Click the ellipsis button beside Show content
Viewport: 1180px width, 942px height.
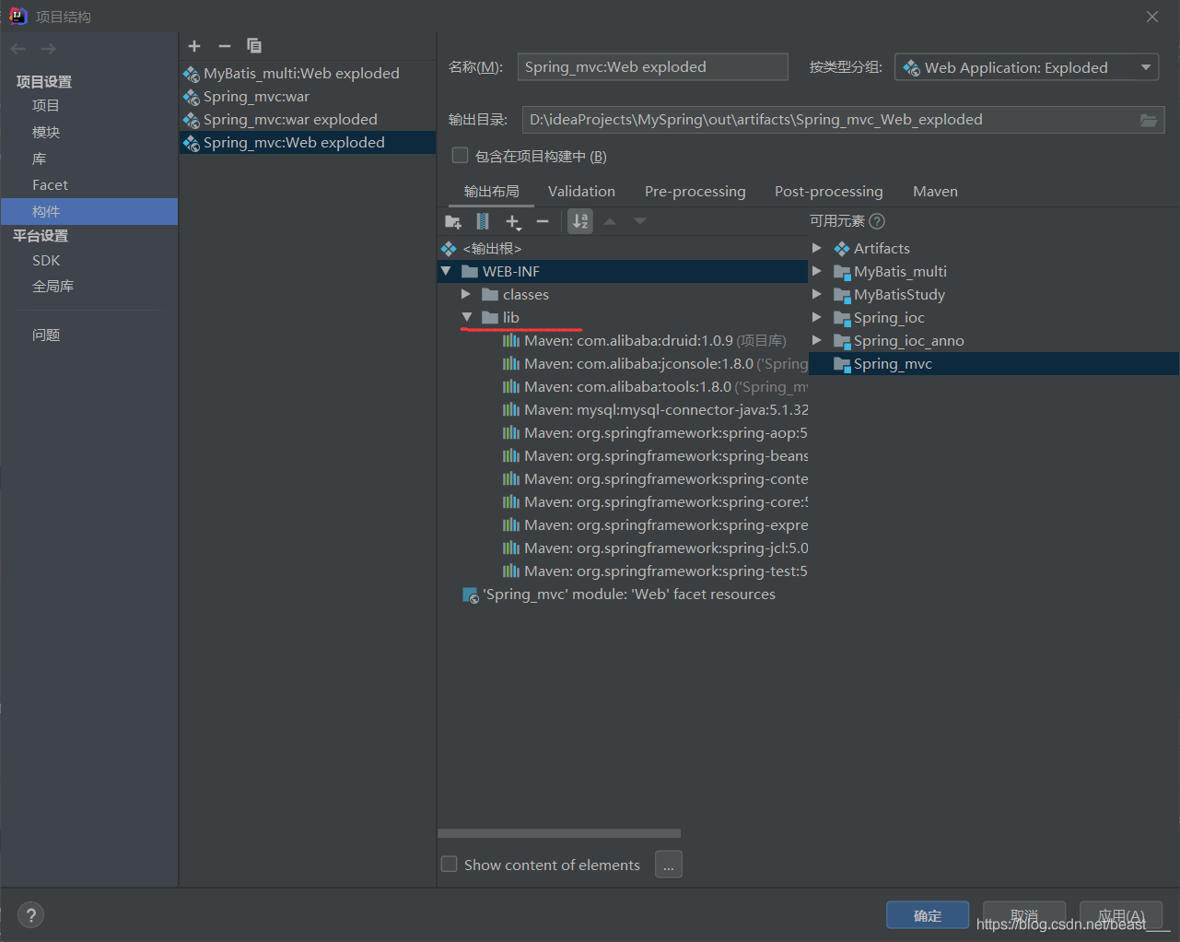[669, 865]
